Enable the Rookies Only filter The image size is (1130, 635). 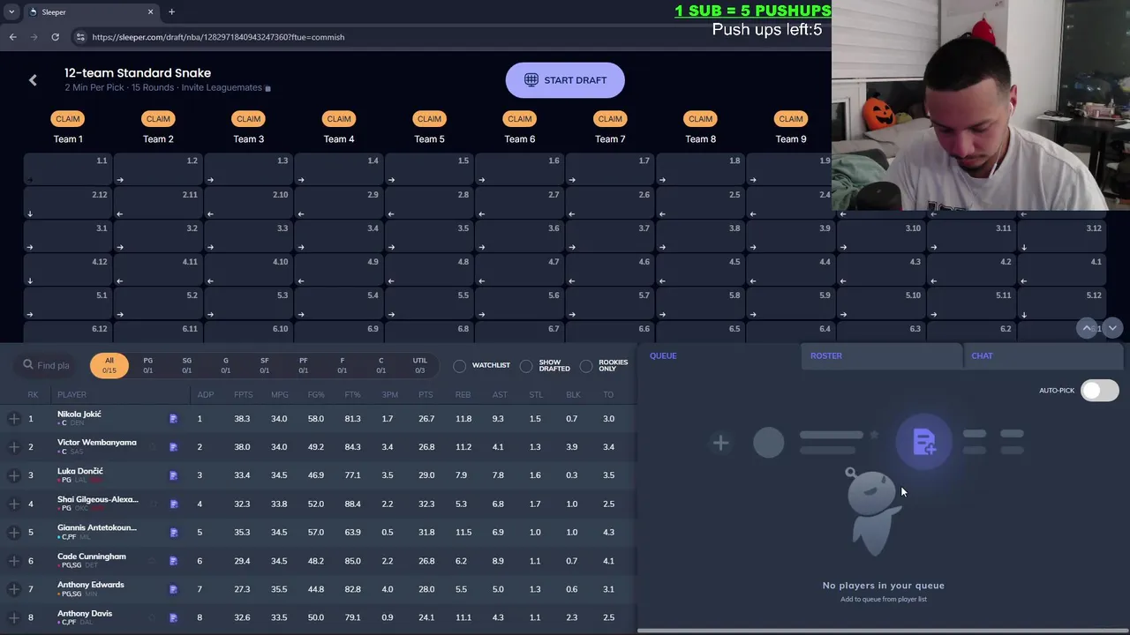(x=586, y=365)
